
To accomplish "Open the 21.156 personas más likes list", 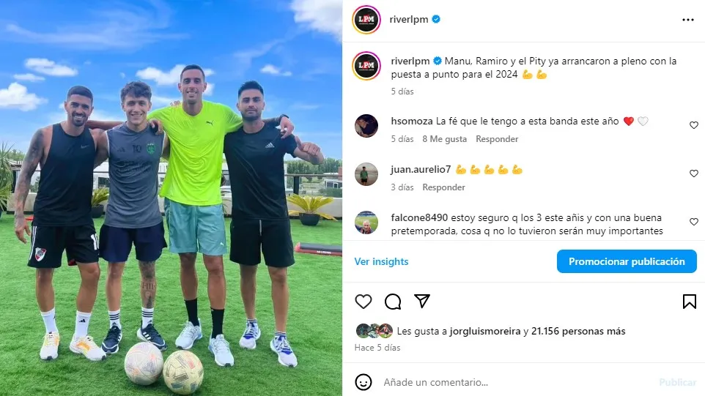I will 578,332.
